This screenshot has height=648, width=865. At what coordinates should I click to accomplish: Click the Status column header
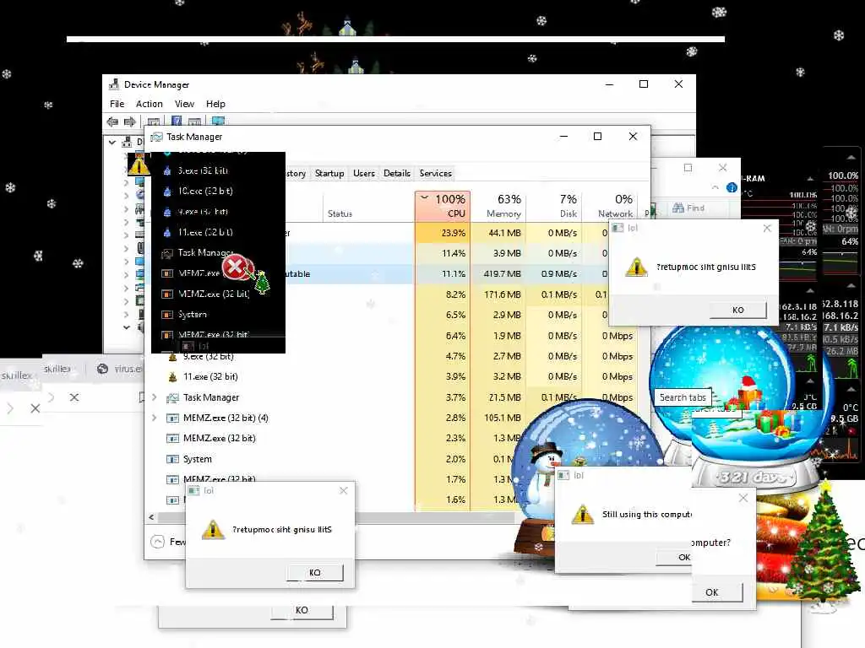click(x=340, y=213)
